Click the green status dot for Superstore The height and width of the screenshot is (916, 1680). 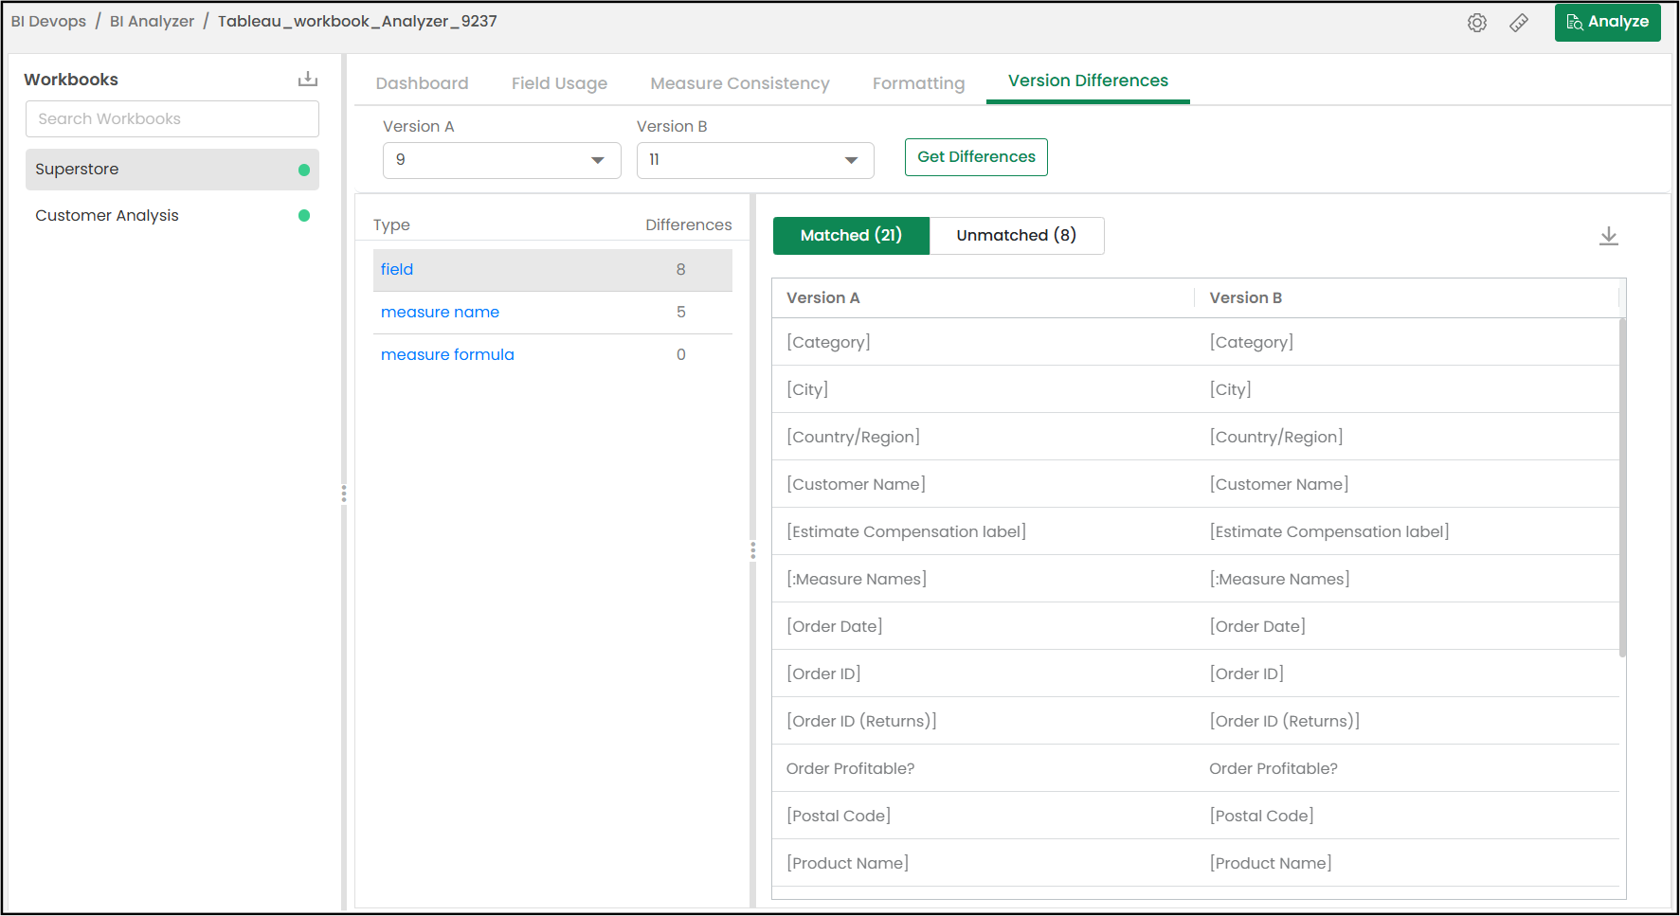click(x=304, y=171)
